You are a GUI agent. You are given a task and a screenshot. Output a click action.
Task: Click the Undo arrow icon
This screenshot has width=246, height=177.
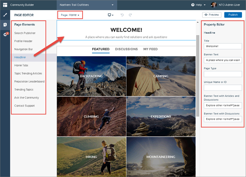[122, 15]
